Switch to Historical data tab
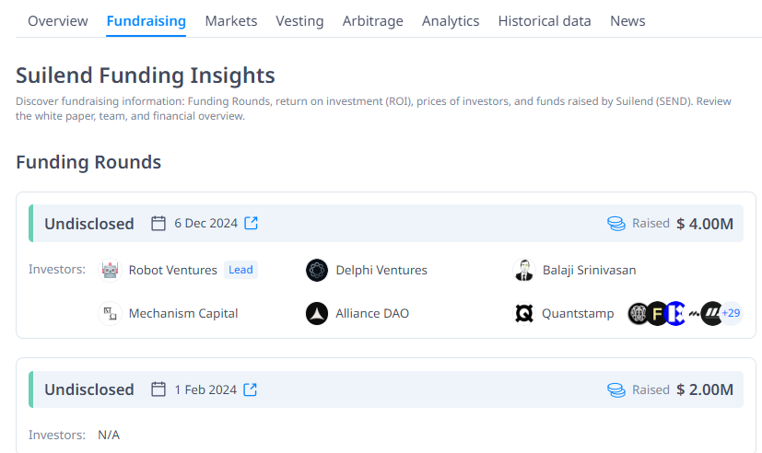This screenshot has width=762, height=453. pos(545,21)
